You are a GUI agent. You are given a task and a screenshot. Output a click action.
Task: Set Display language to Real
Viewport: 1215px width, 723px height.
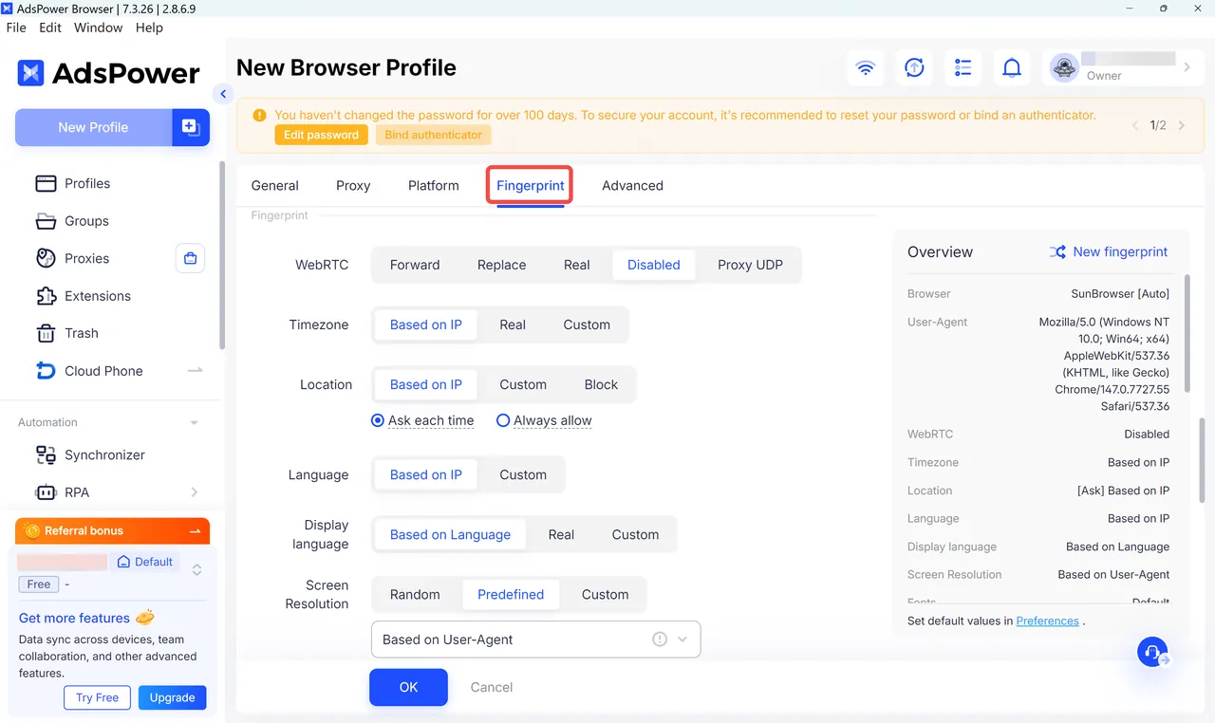pyautogui.click(x=561, y=534)
